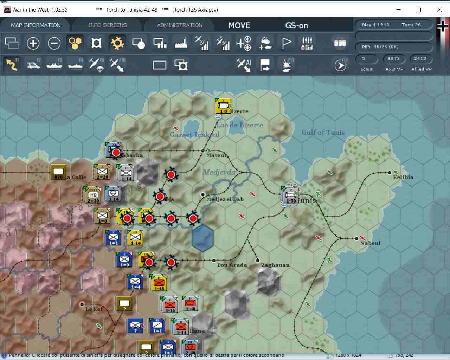Show the factory overlay
The image size is (450, 360).
coord(181,43)
